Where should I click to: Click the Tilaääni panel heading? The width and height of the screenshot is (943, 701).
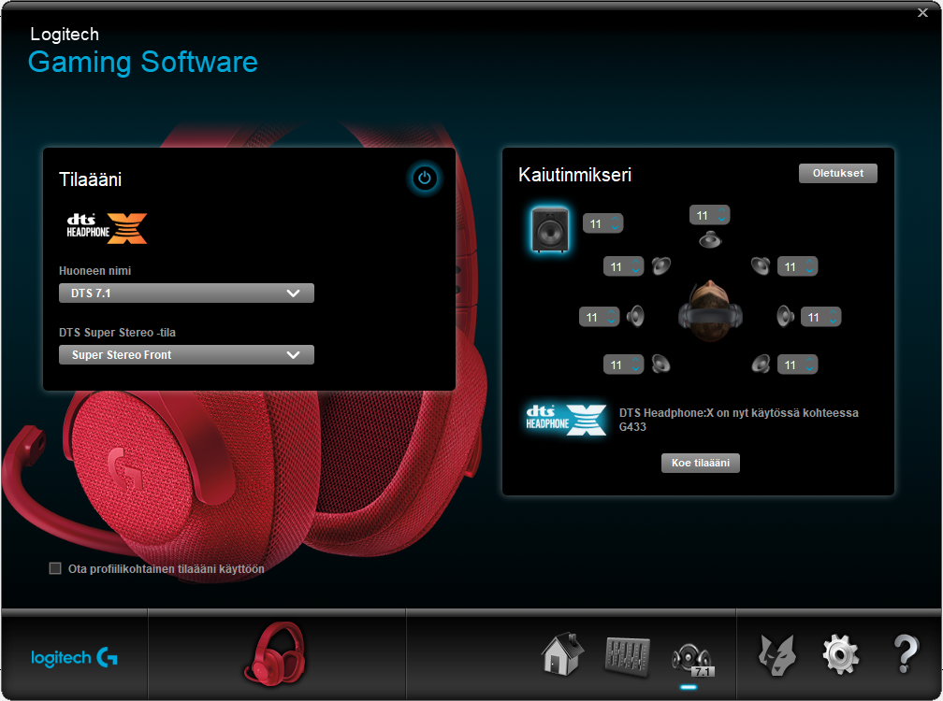[90, 179]
